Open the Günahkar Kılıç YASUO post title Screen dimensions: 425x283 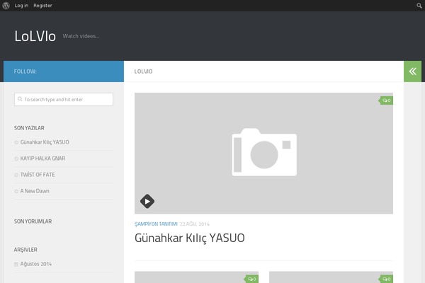coord(190,238)
